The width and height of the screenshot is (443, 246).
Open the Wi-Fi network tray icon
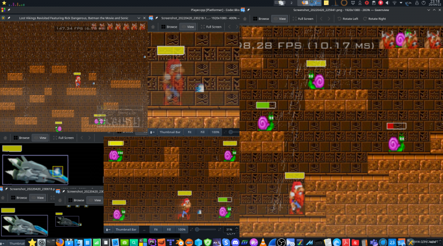click(x=394, y=3)
